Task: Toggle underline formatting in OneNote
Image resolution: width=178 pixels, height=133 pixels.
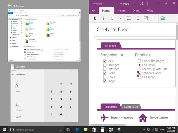Action: click(112, 18)
